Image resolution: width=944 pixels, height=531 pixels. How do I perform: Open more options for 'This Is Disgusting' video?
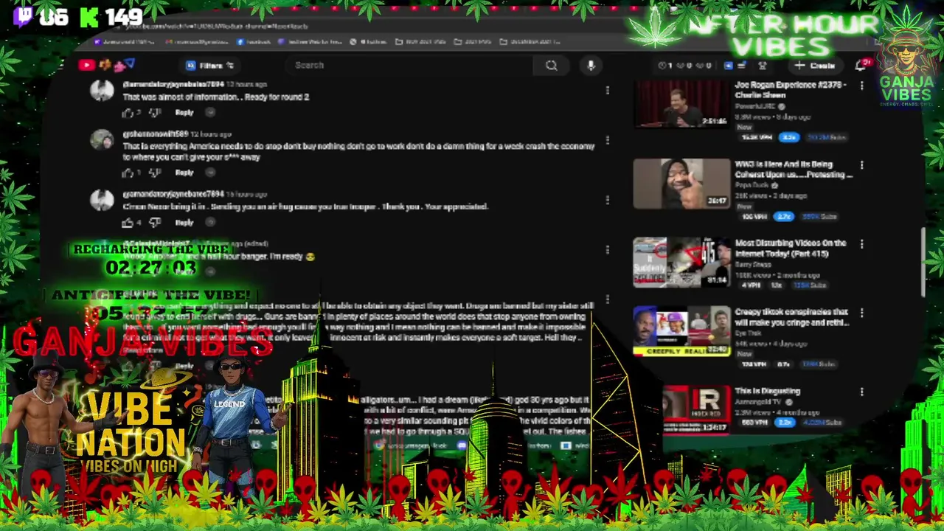[861, 392]
